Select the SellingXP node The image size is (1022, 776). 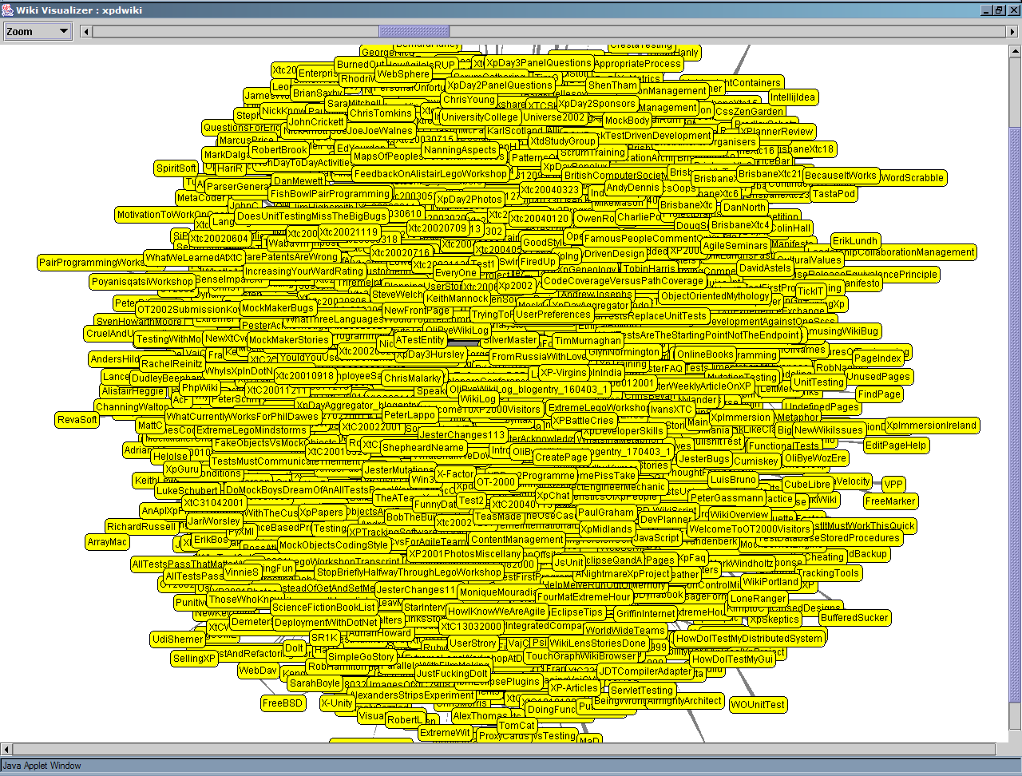click(x=194, y=659)
